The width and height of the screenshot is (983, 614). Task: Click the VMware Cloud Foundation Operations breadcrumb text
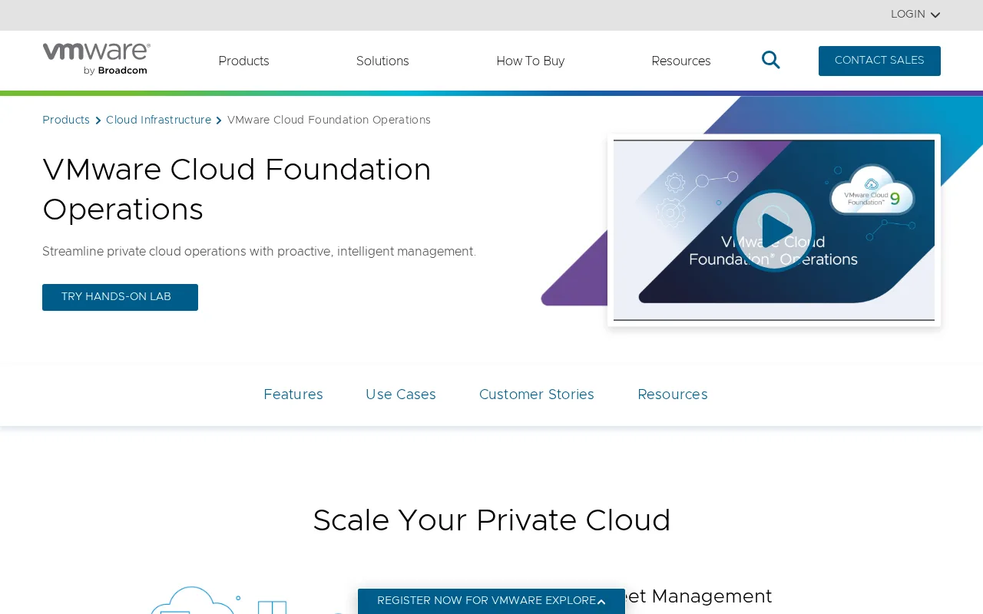[329, 120]
